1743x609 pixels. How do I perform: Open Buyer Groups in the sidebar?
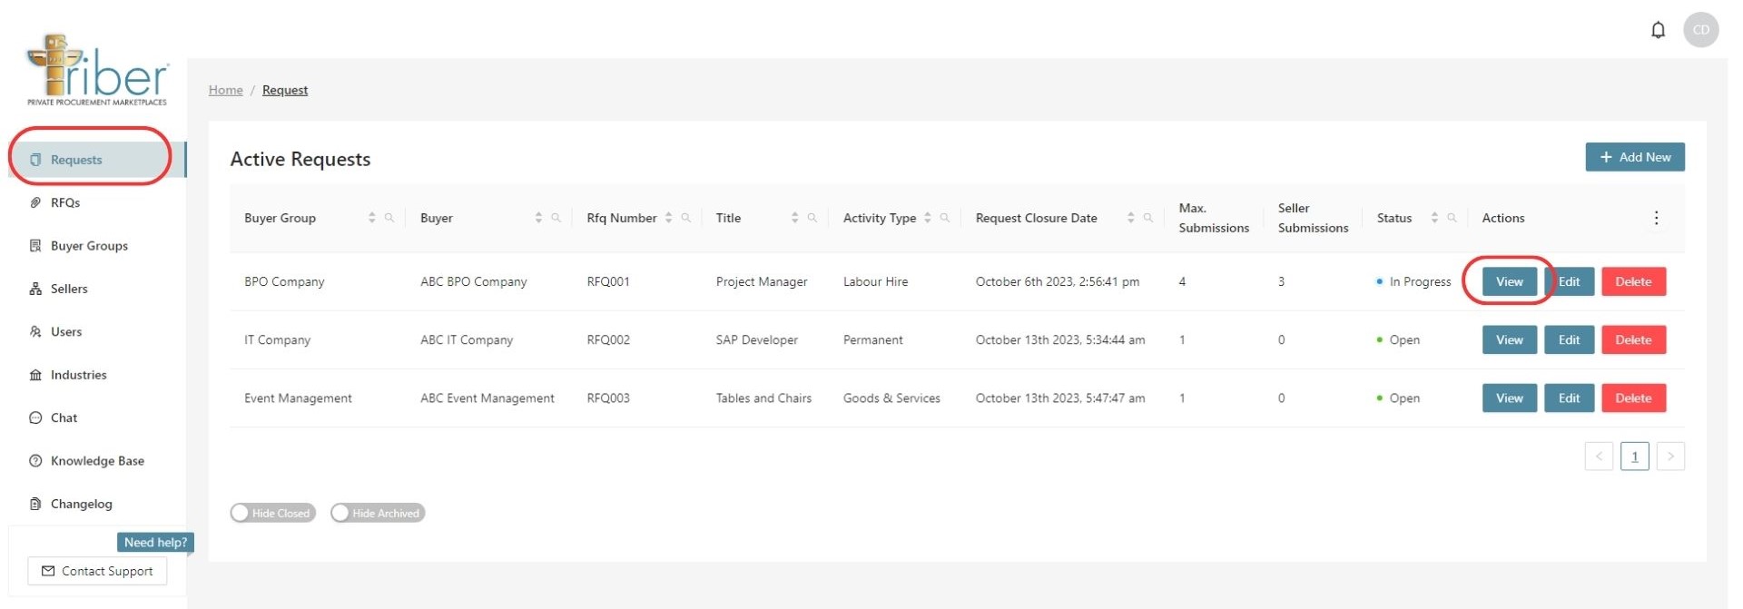pyautogui.click(x=97, y=246)
